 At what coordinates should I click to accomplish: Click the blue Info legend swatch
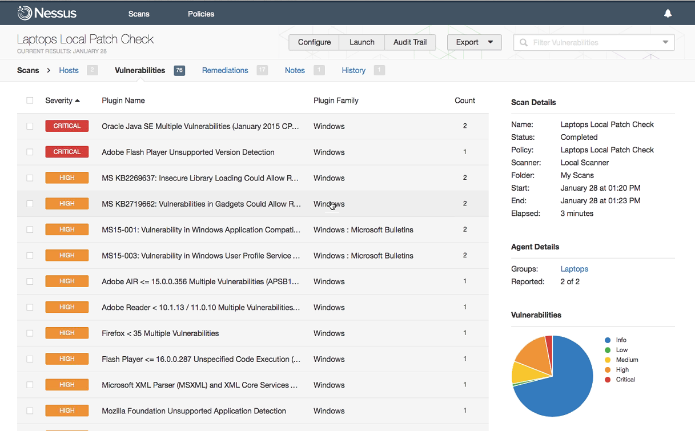[608, 340]
